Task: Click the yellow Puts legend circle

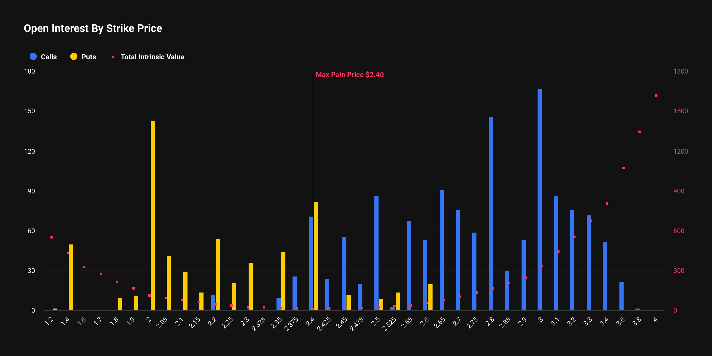Action: coord(74,56)
